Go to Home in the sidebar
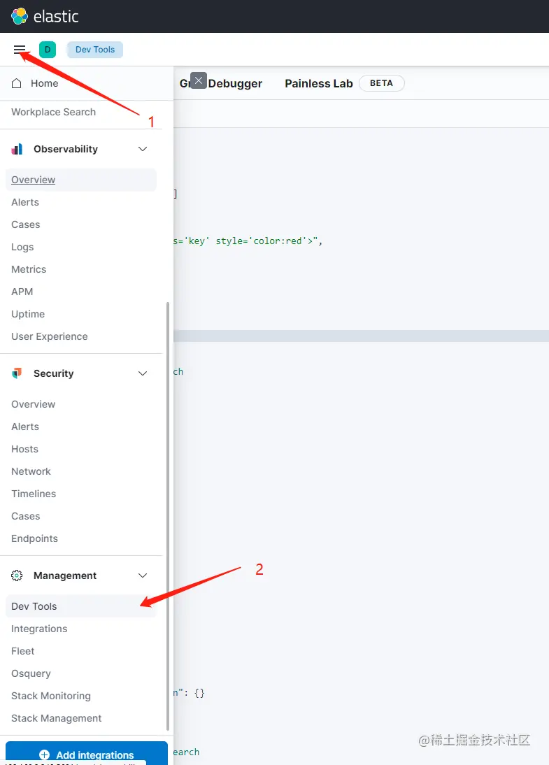549x765 pixels. (x=44, y=83)
